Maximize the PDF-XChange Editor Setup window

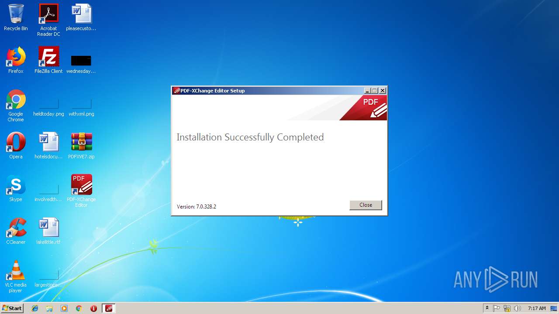tap(375, 91)
